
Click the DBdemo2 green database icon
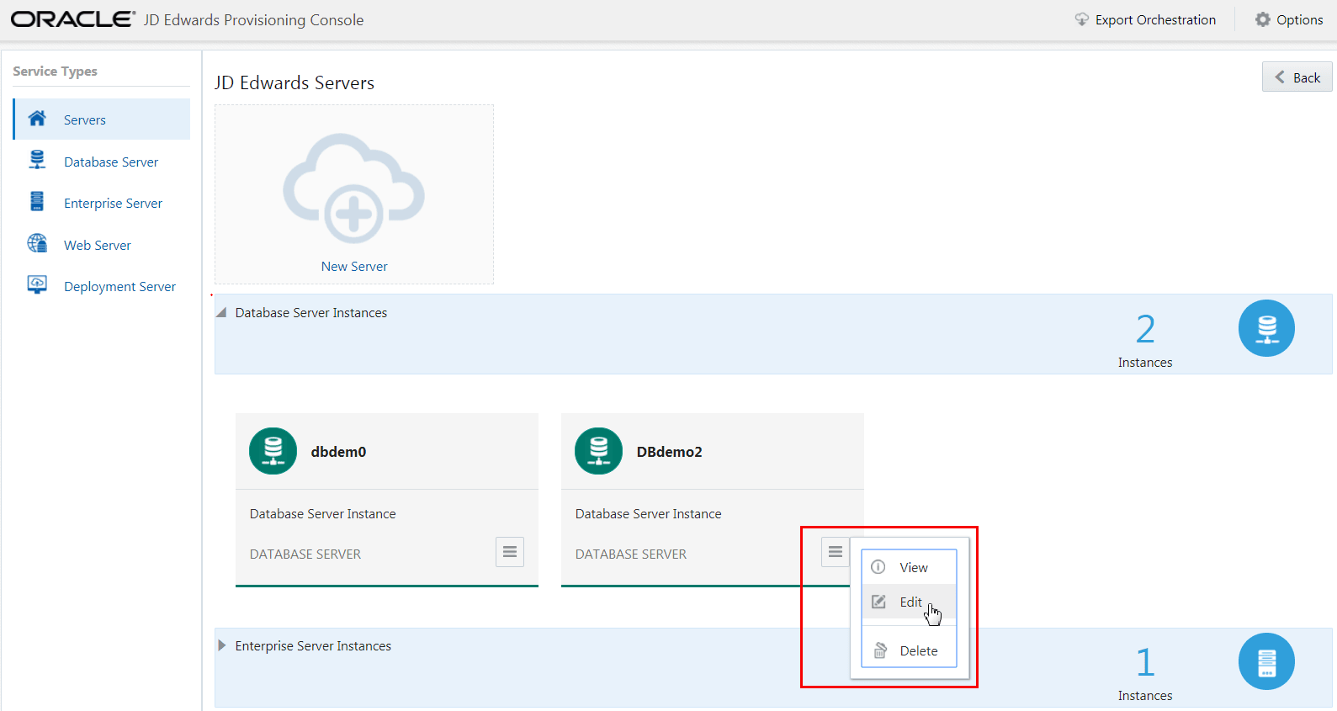click(599, 451)
